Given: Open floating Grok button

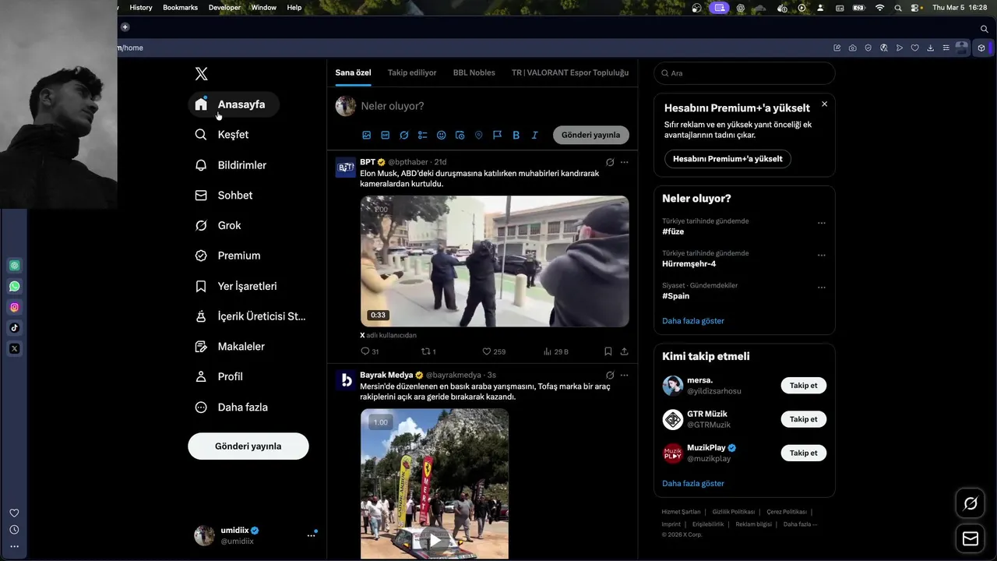Looking at the screenshot, I should coord(971,503).
